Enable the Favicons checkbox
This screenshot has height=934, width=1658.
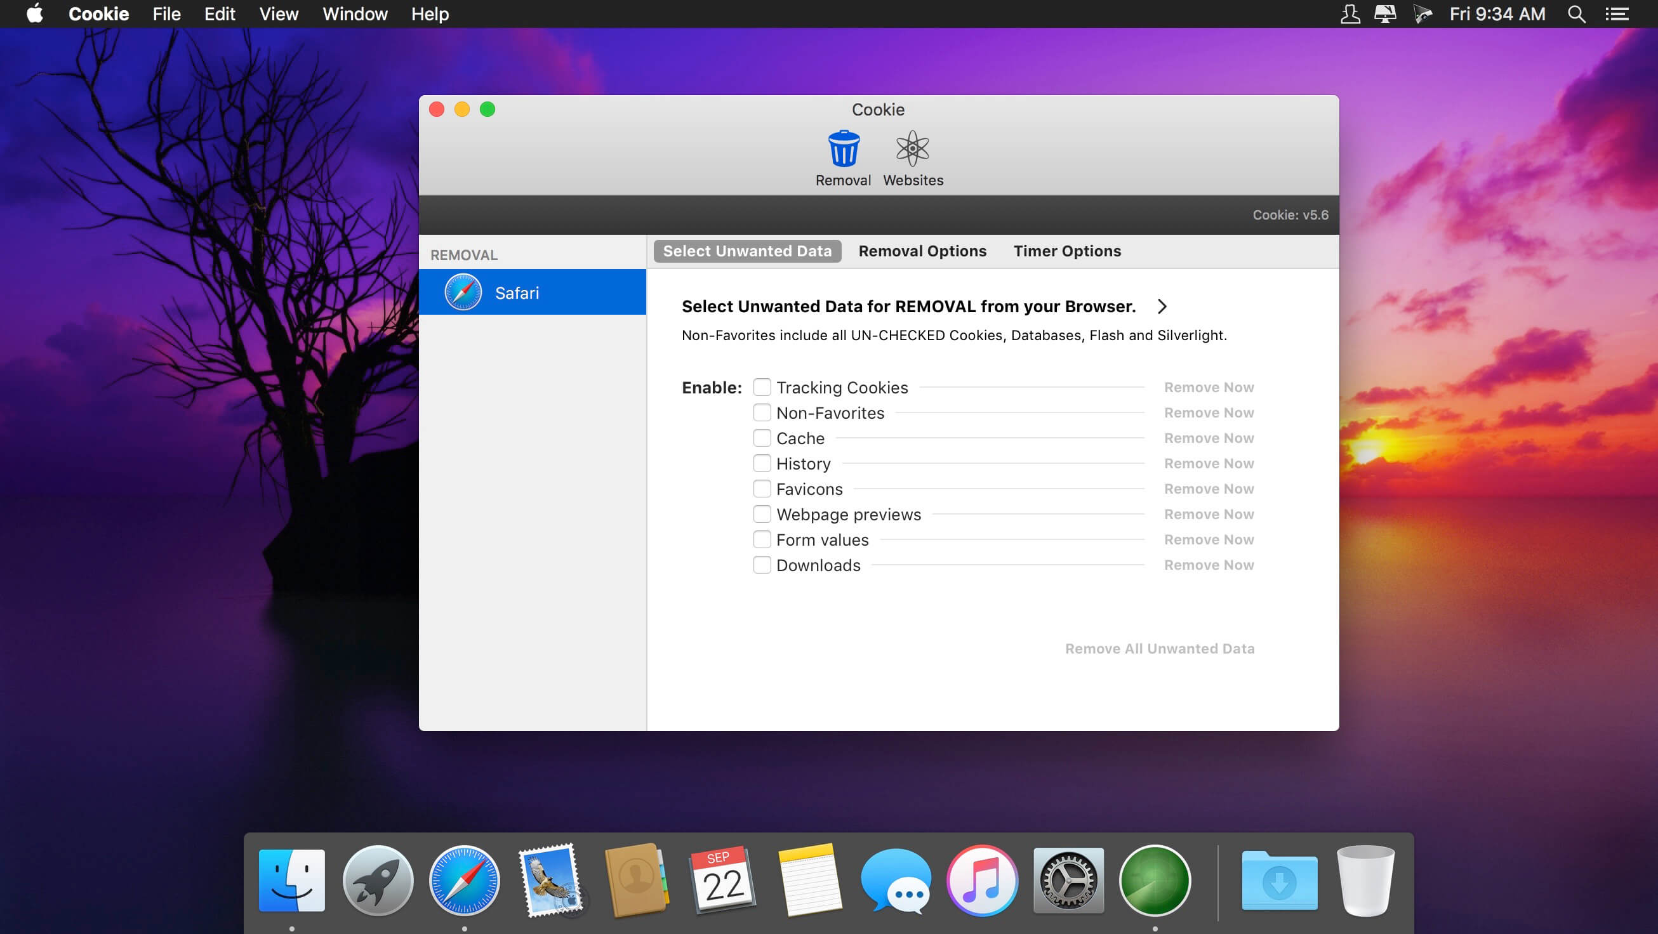click(x=762, y=489)
